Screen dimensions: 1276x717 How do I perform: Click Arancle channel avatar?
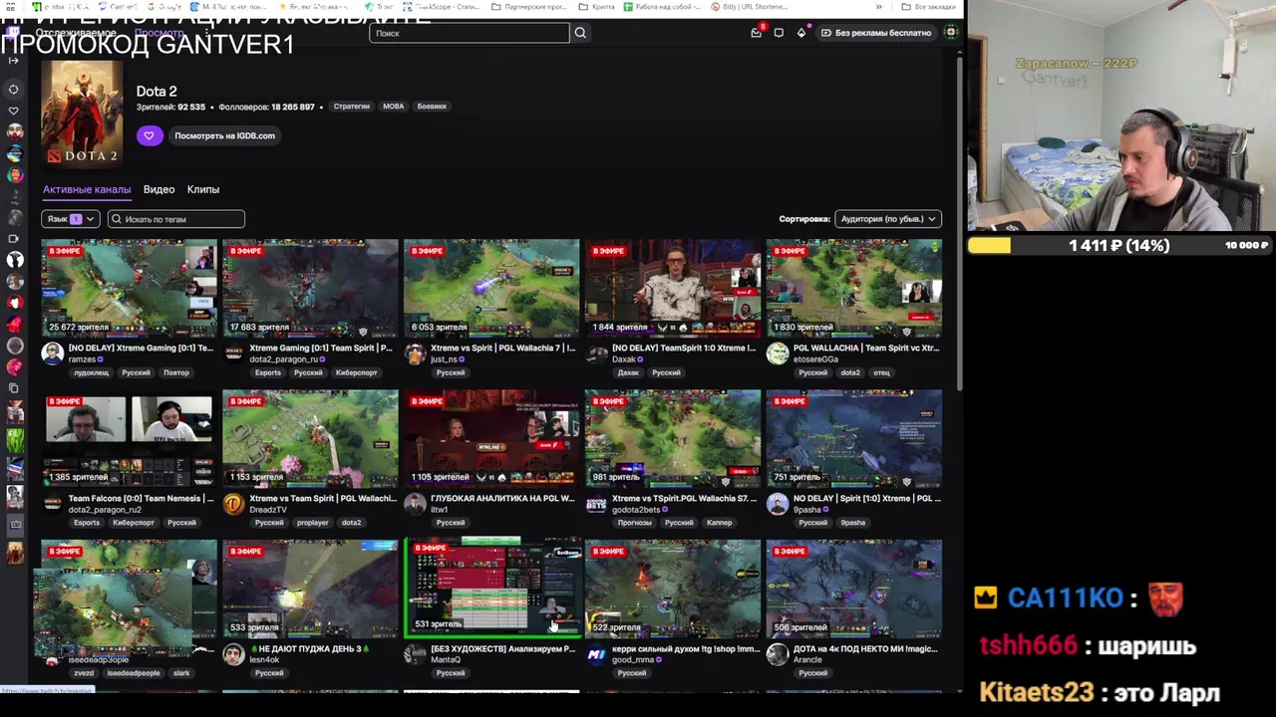point(778,654)
